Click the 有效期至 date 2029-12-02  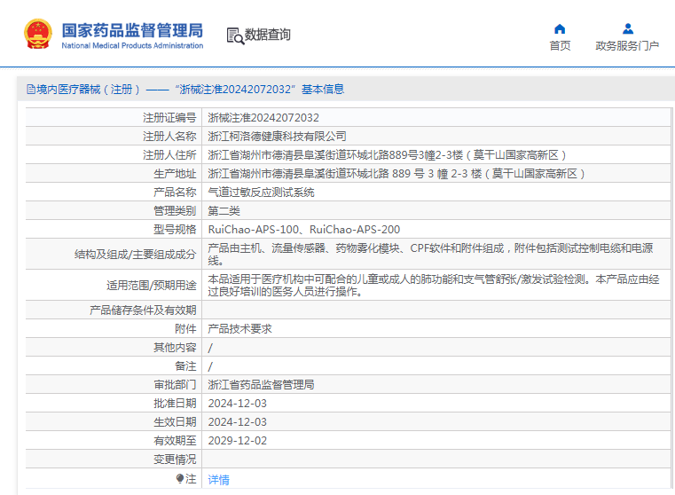238,441
